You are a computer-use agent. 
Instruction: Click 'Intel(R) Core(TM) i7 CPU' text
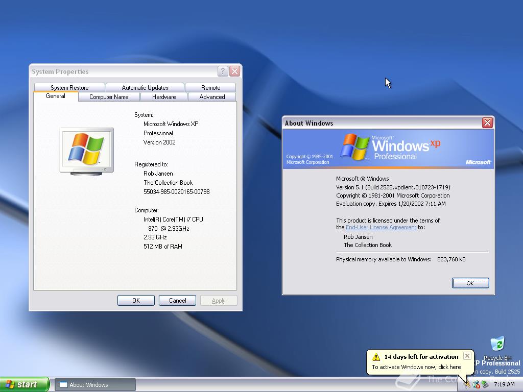point(173,219)
